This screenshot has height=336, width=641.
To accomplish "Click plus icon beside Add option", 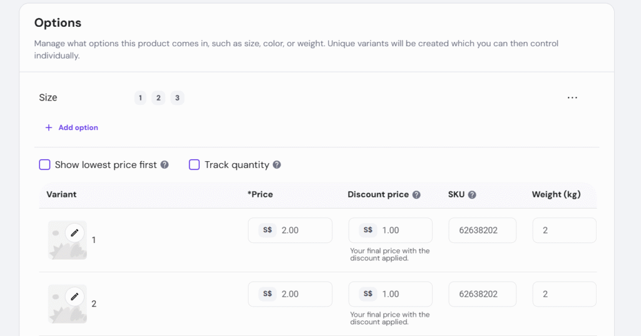I will point(49,127).
